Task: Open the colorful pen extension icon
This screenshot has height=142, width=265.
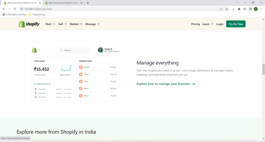Action: click(234, 9)
